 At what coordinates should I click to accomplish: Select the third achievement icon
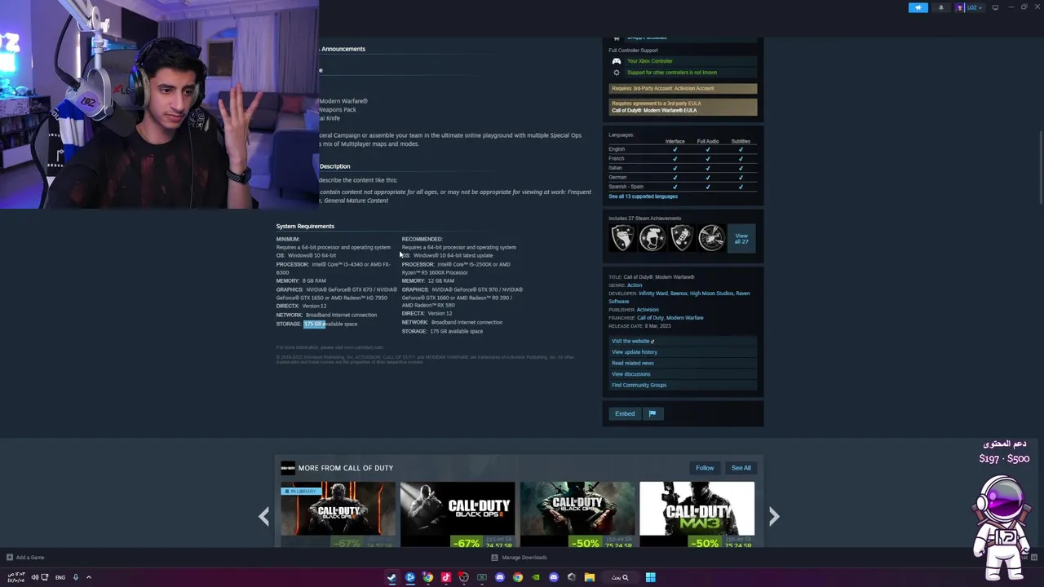(x=682, y=238)
